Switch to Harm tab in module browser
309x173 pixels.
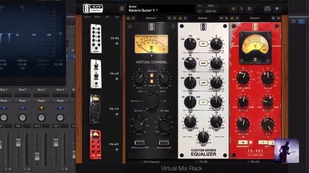(87, 17)
